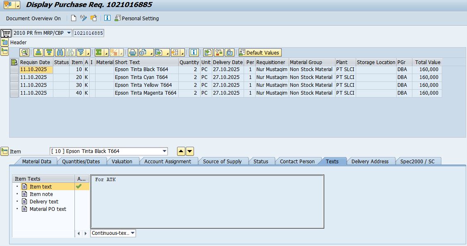
Task: Open the item selector dropdown Epson Tinta Black T664
Action: point(165,151)
